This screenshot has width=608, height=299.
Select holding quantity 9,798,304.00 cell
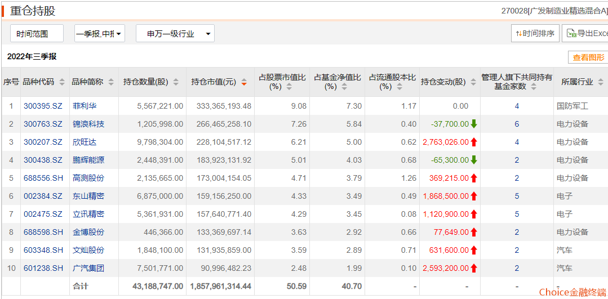coord(160,142)
